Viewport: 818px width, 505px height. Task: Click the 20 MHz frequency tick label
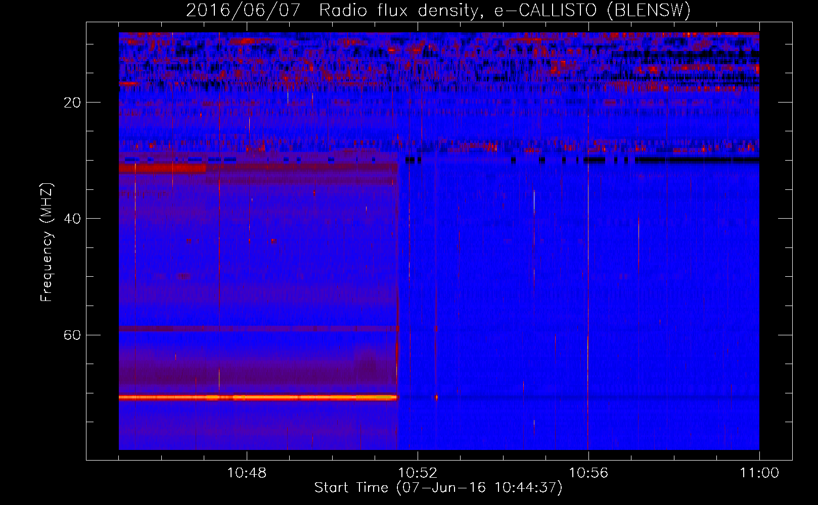pyautogui.click(x=72, y=103)
